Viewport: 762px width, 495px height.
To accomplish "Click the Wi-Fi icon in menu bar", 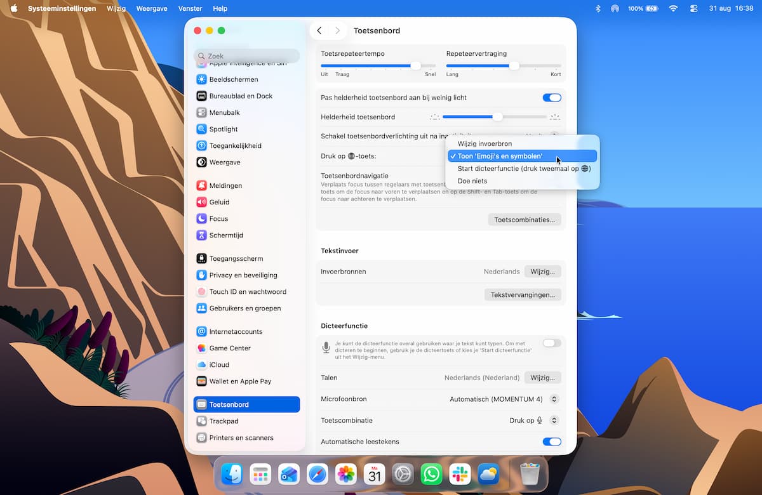I will coord(674,9).
